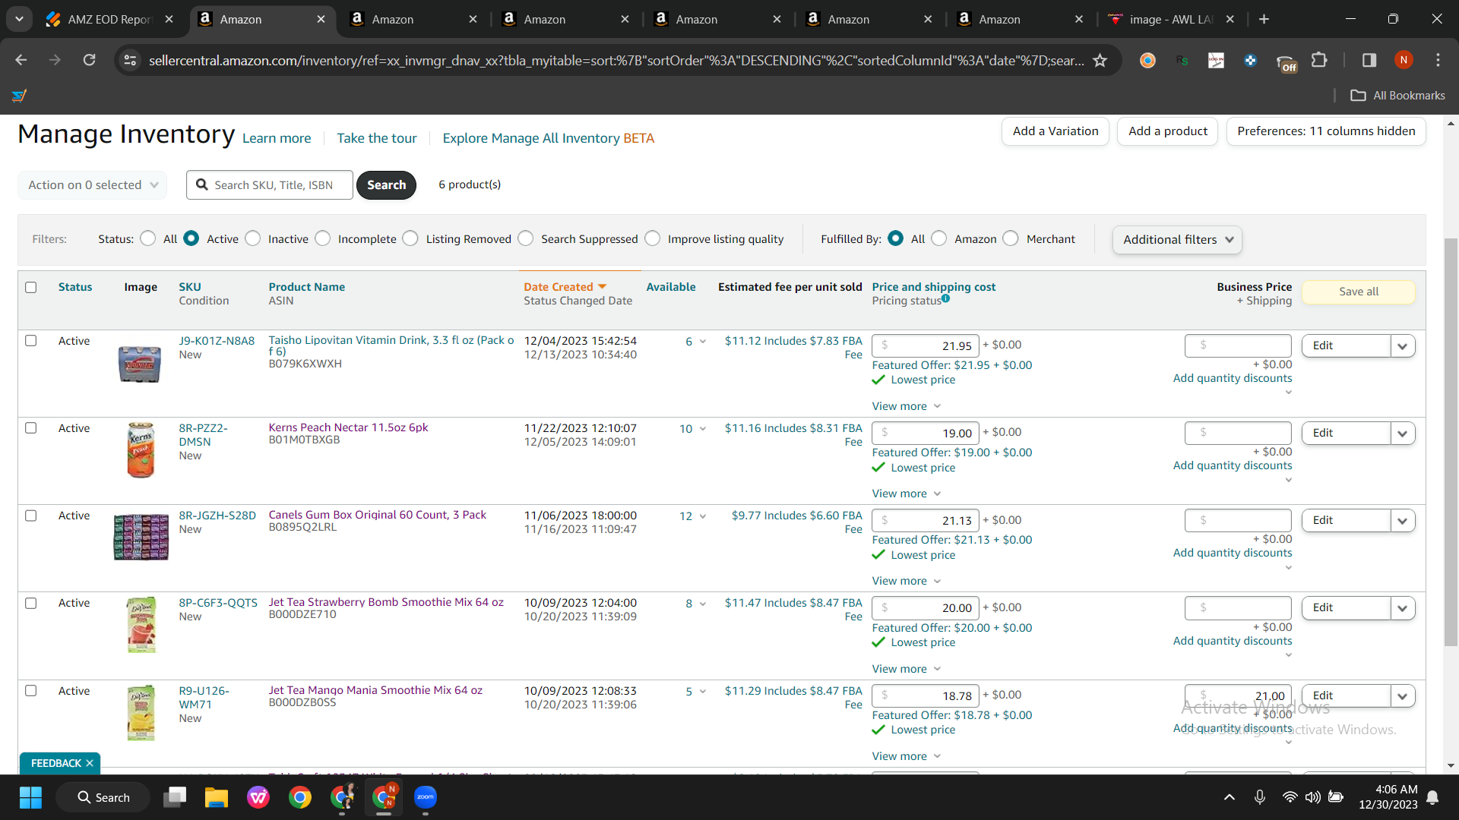The image size is (1459, 820).
Task: Open Explore Manage All Inventory BETA link
Action: [x=549, y=138]
